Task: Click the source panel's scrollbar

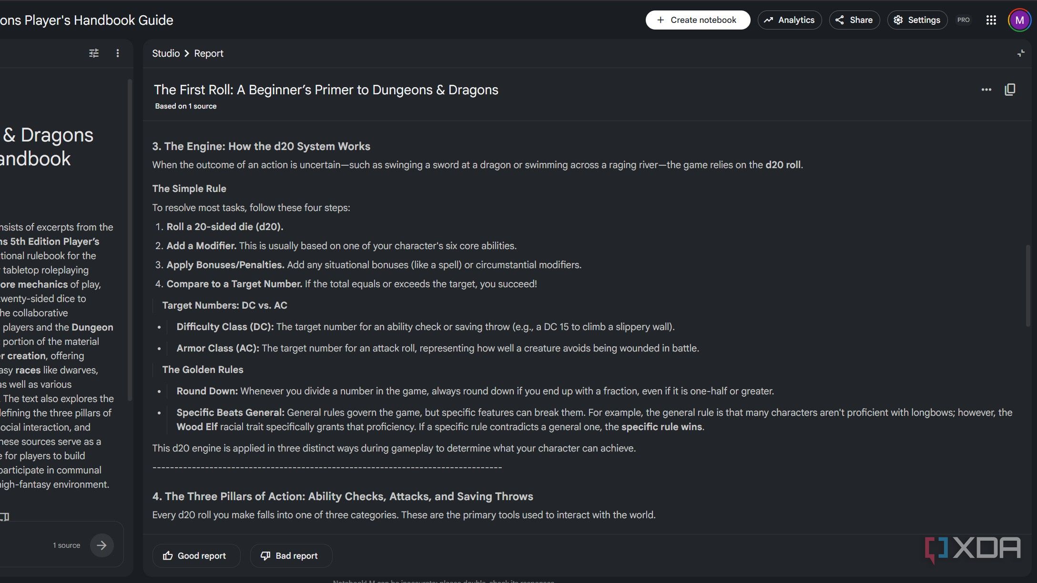Action: click(x=130, y=241)
